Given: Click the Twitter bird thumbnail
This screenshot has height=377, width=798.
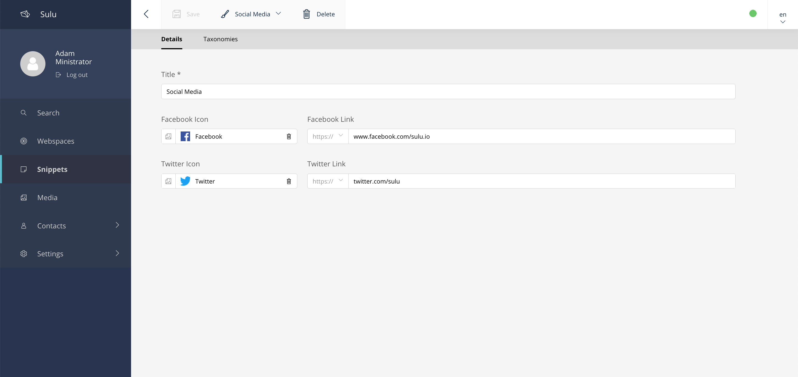Looking at the screenshot, I should [x=185, y=181].
